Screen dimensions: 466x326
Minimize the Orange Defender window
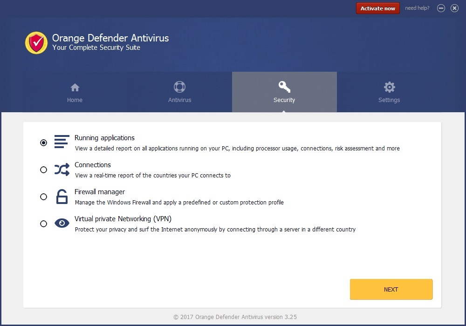(x=441, y=8)
